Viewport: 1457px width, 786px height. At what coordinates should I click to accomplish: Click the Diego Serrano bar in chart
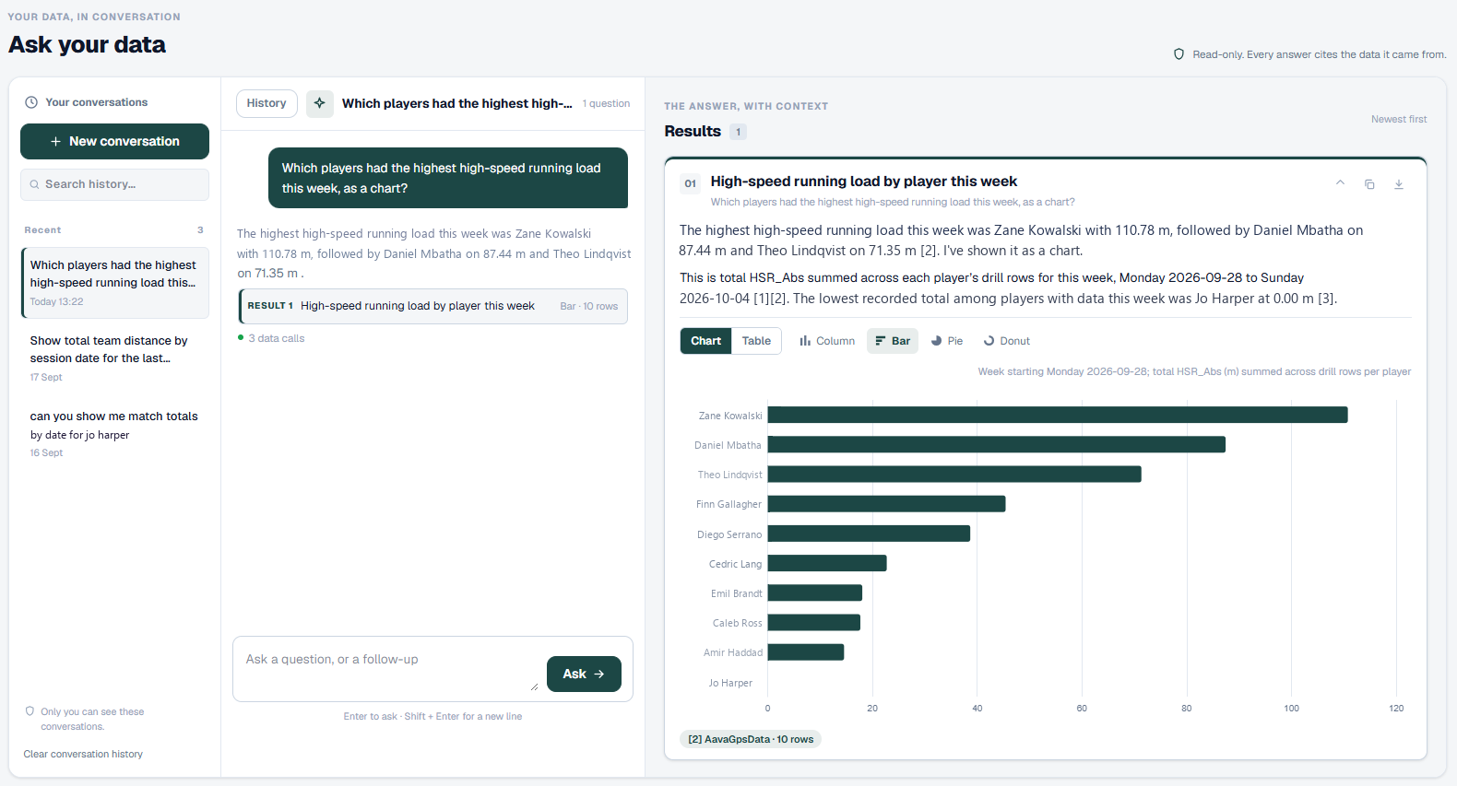pyautogui.click(x=869, y=534)
